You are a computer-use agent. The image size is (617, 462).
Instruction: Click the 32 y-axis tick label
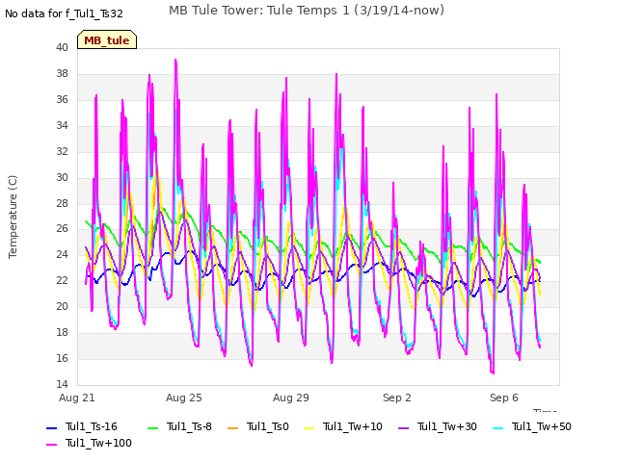click(x=62, y=151)
